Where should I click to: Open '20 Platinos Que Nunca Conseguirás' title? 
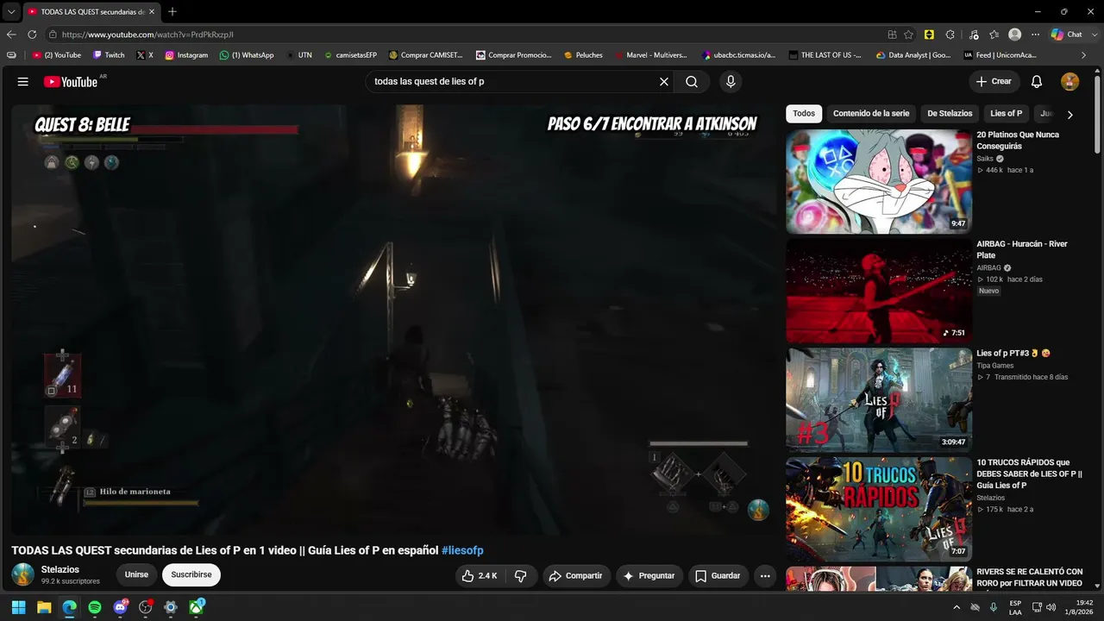click(x=1018, y=141)
